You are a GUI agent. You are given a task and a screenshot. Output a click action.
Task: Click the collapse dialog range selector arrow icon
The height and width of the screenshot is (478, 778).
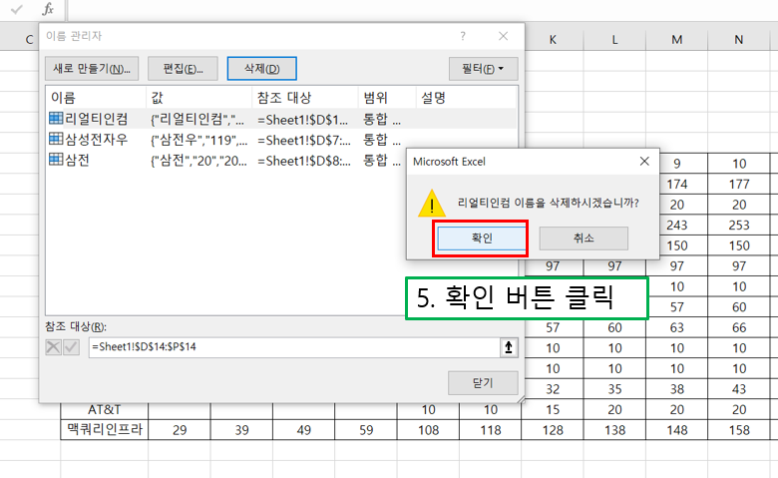[509, 347]
